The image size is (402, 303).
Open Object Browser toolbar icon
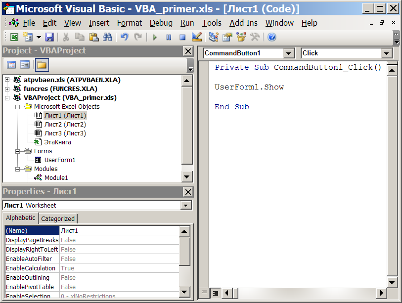coord(241,37)
